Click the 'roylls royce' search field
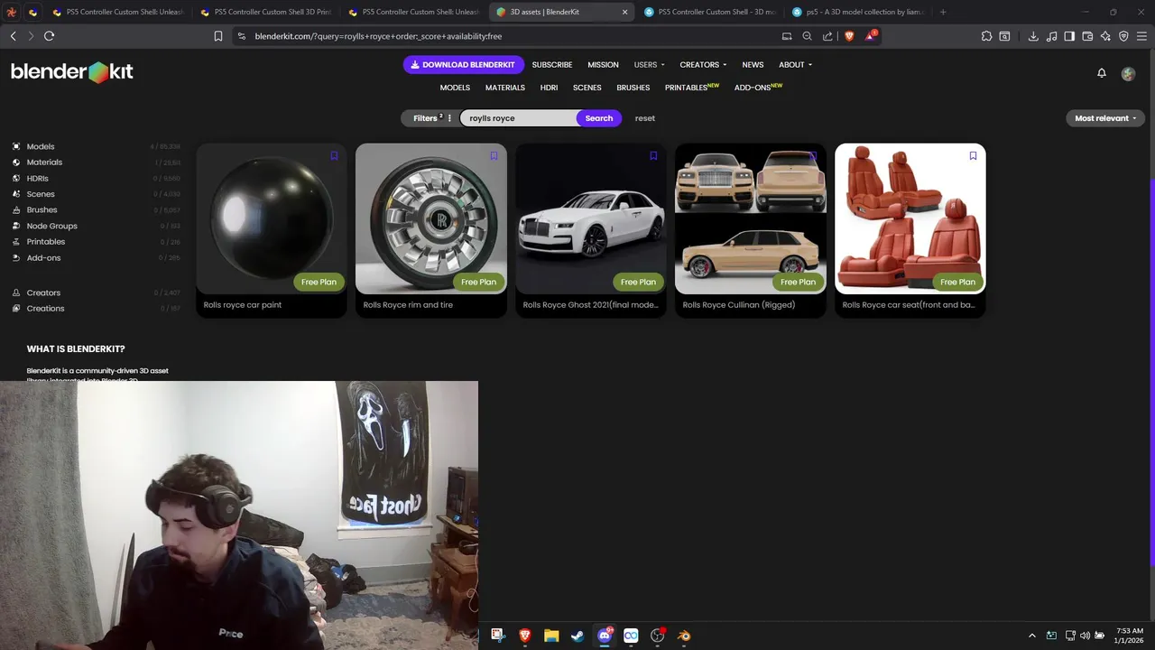The width and height of the screenshot is (1155, 650). point(520,118)
